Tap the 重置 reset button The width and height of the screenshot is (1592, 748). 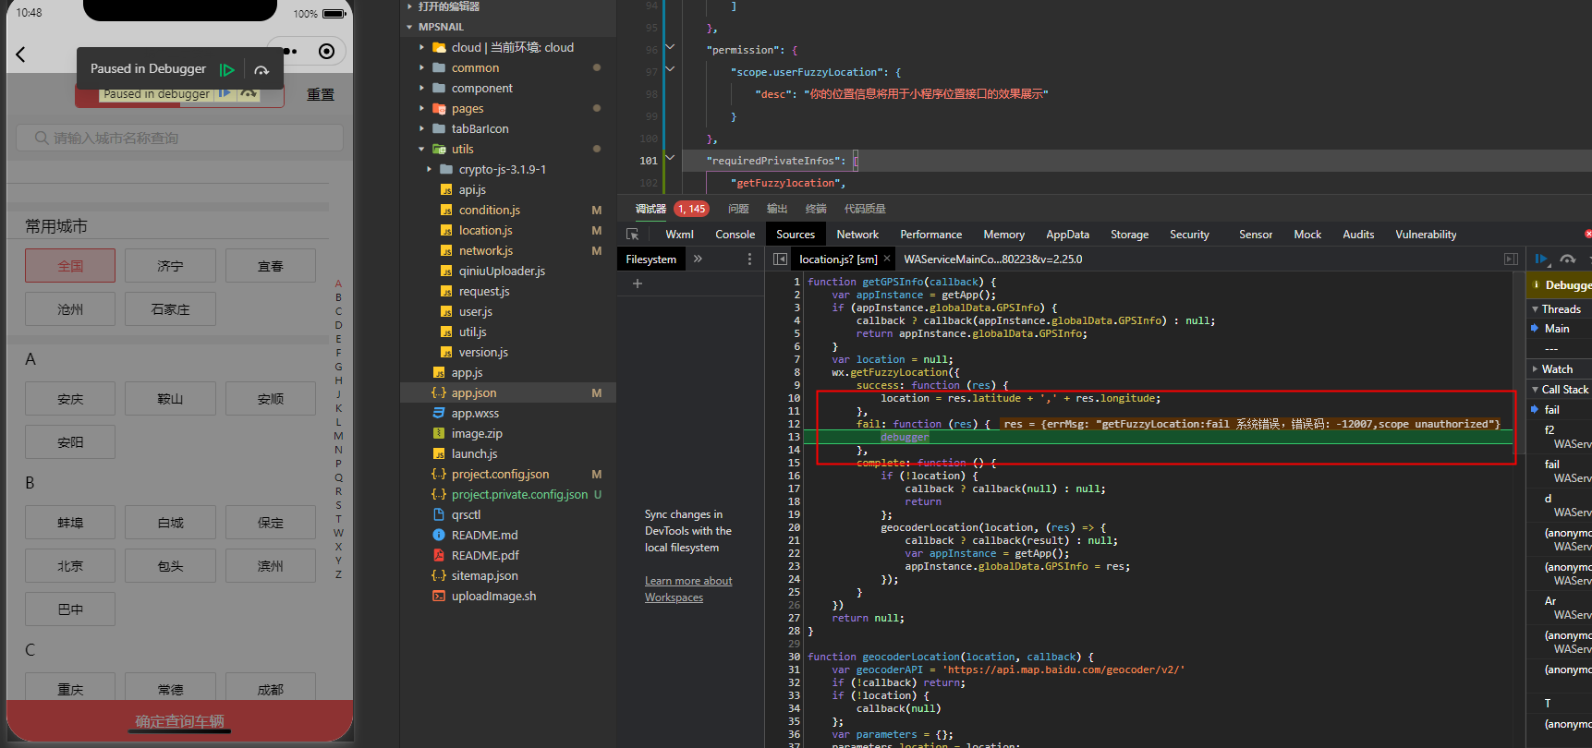tap(321, 94)
